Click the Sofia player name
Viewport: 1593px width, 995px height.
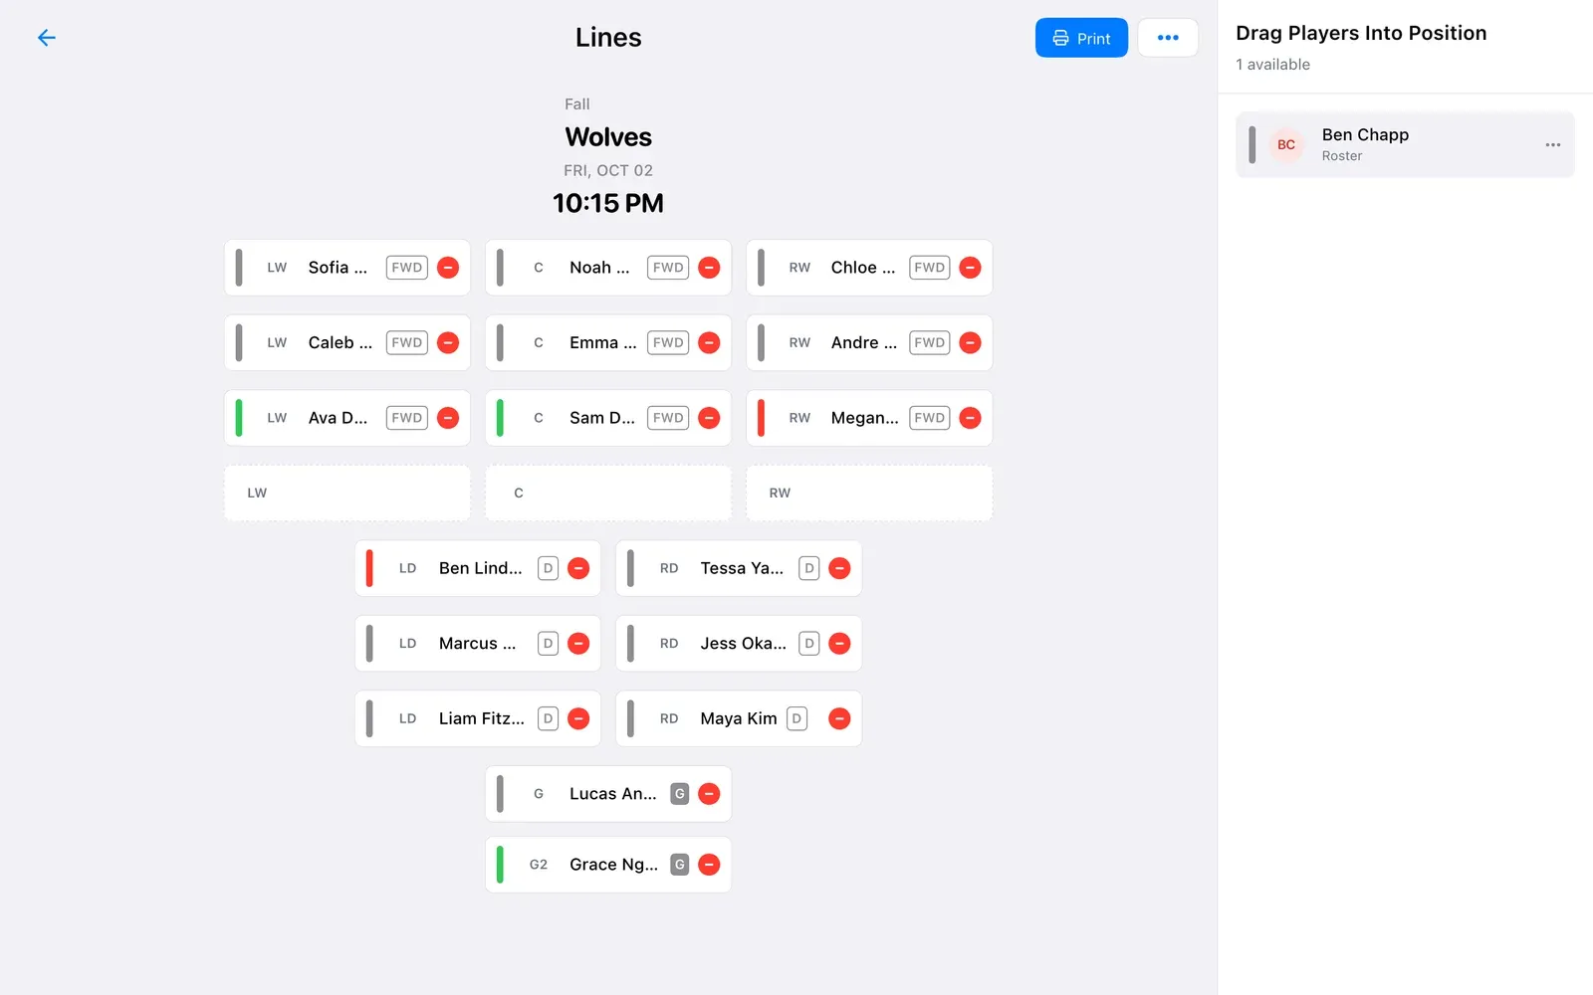338,268
